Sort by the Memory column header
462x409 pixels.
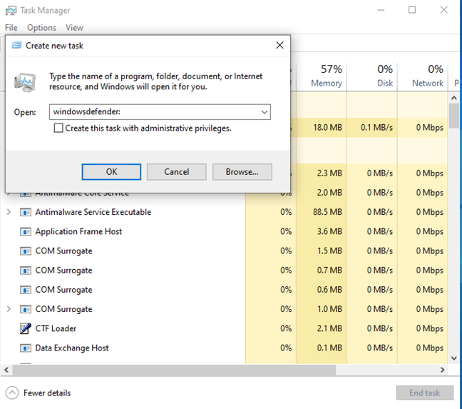322,76
